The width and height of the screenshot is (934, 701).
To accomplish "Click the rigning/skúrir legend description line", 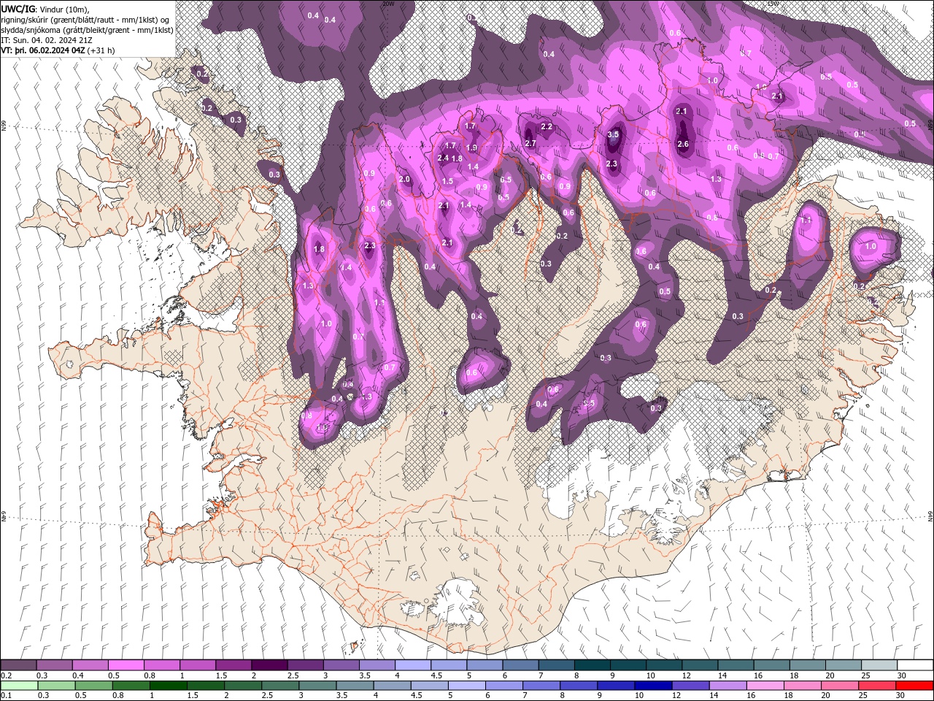I will tap(86, 20).
